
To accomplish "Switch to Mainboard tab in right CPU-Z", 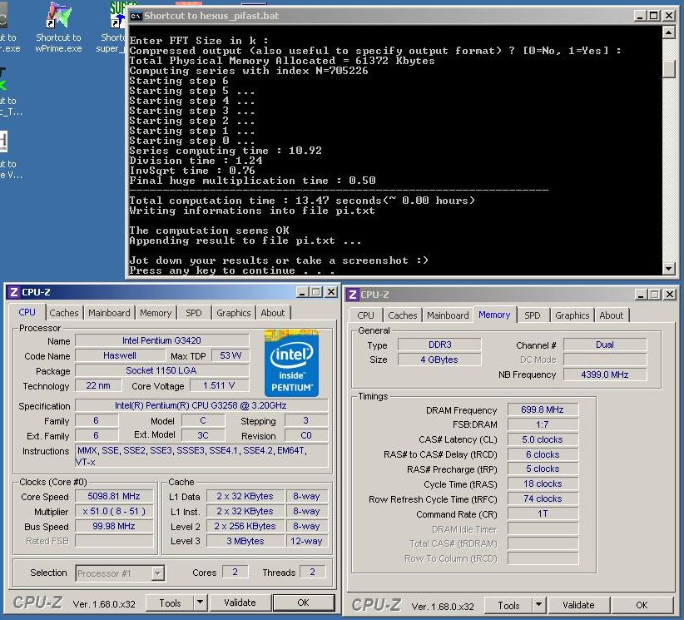I will click(x=448, y=315).
